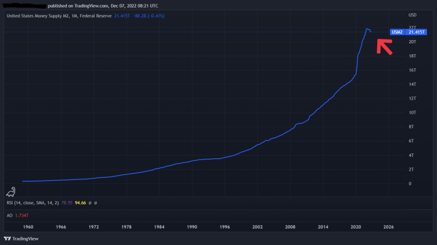Click the RSI value 94.66 in yellow
The width and height of the screenshot is (437, 245).
80,203
